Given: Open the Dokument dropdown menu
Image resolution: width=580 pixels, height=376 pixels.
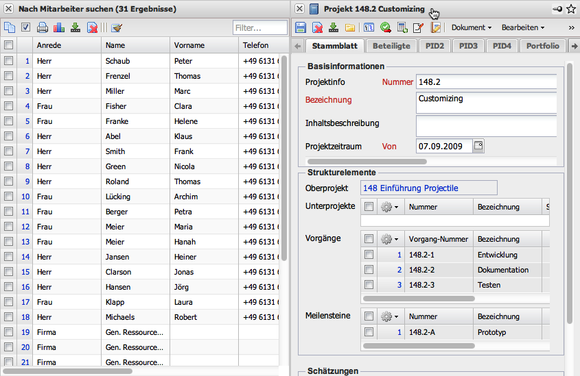Looking at the screenshot, I should coord(471,28).
